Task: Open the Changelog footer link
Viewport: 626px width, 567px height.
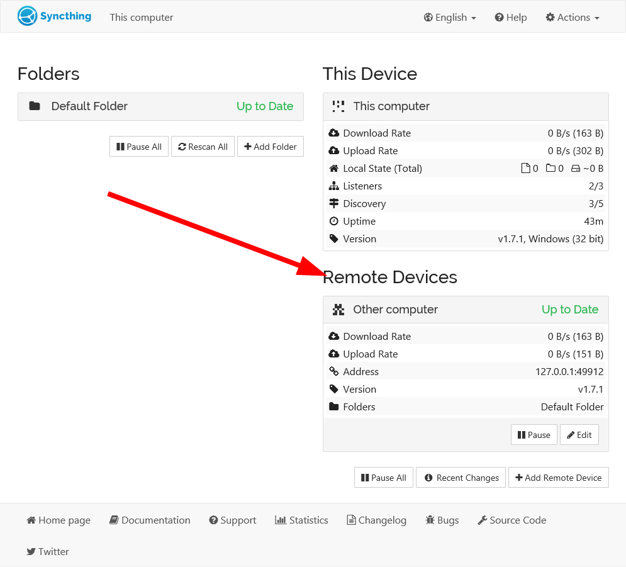Action: (376, 520)
